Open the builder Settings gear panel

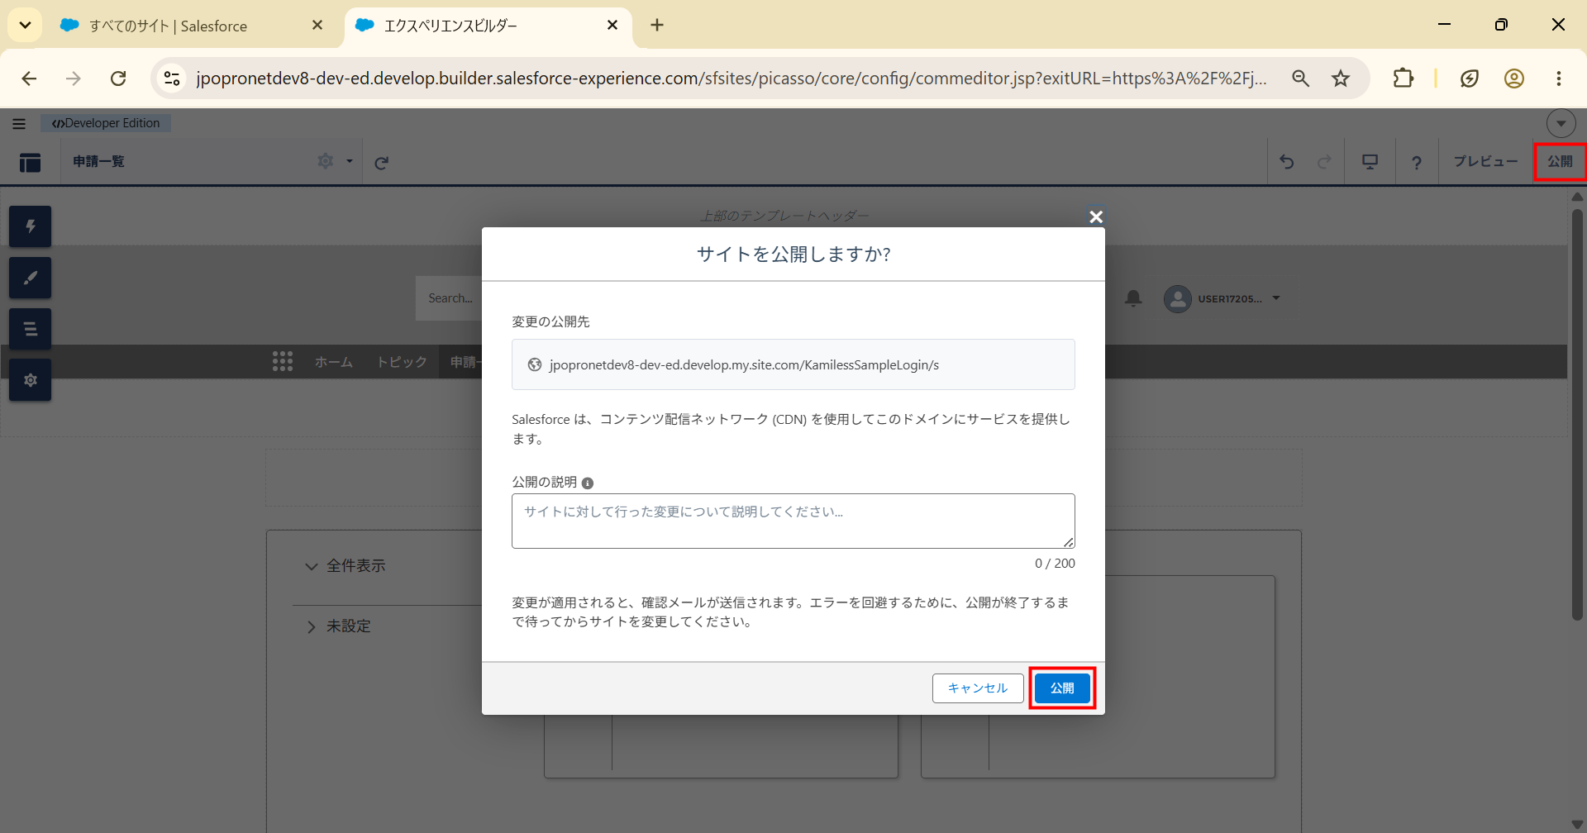pyautogui.click(x=31, y=380)
